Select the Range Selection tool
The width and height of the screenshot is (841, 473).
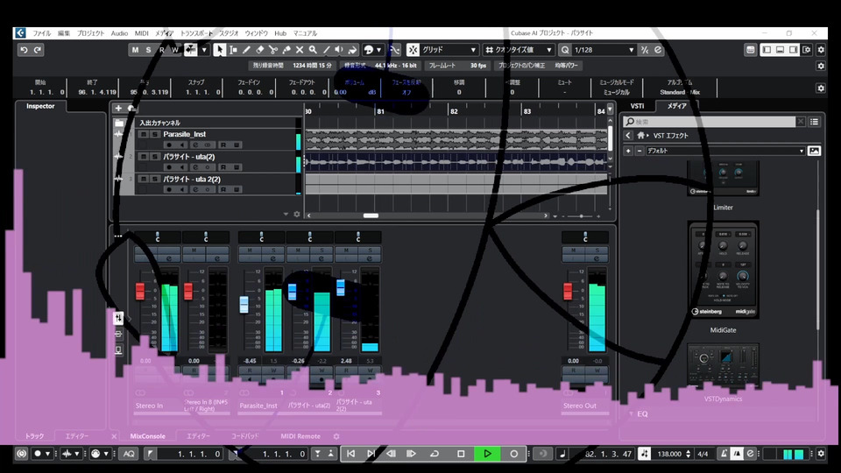click(233, 50)
